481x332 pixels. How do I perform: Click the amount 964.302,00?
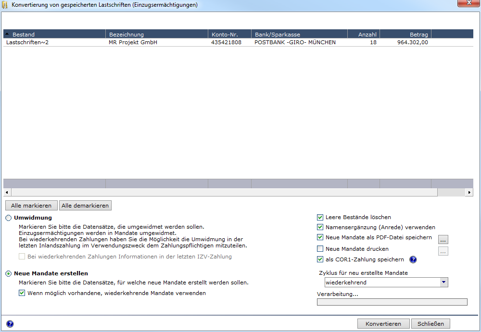(413, 42)
